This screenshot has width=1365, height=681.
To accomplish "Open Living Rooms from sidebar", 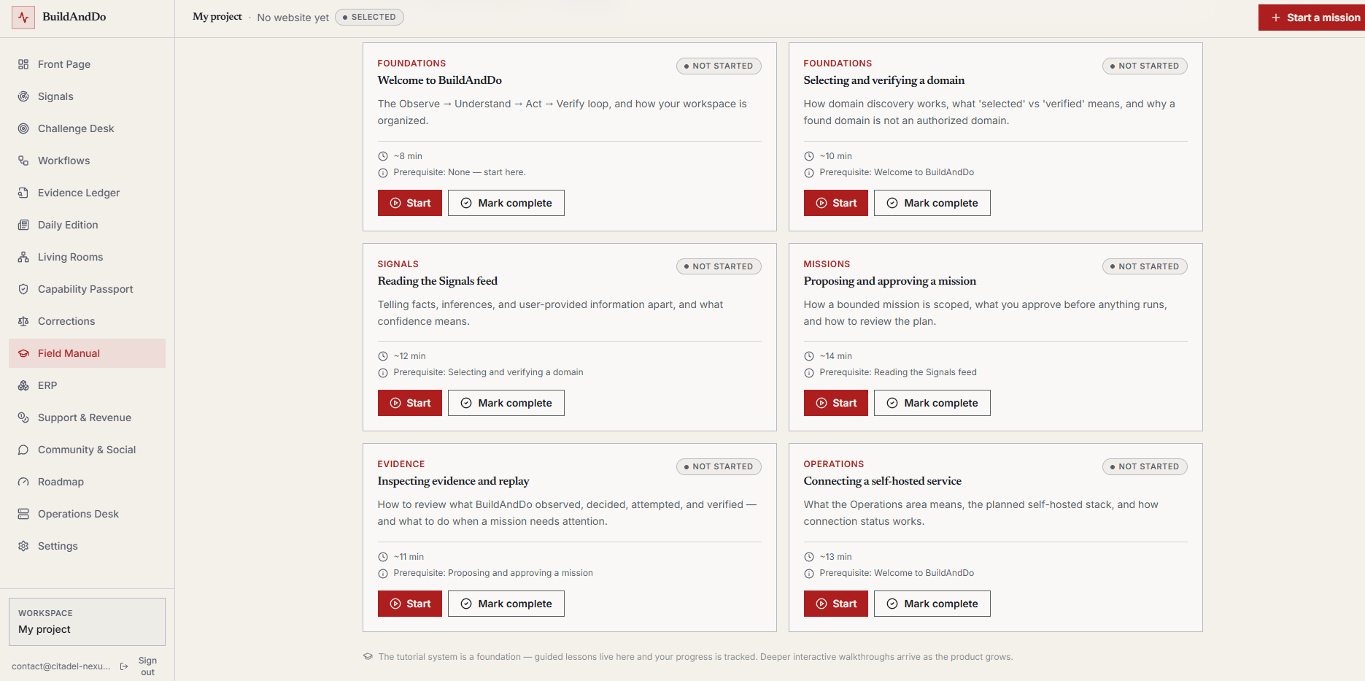I will point(87,257).
